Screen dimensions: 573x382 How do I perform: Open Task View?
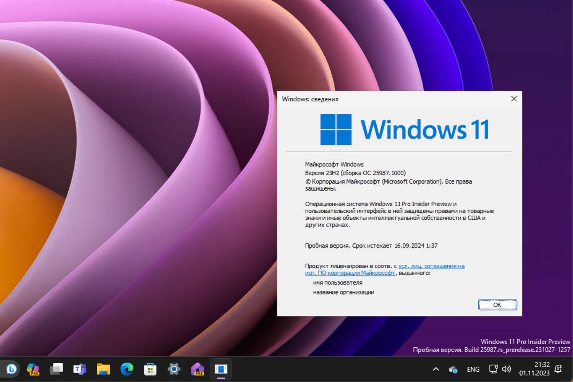[x=57, y=369]
